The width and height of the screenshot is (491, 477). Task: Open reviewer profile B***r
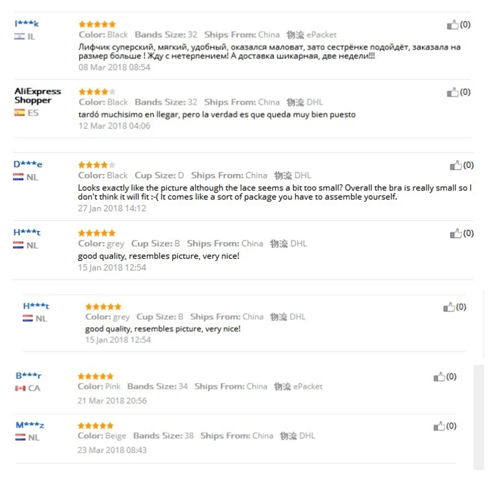click(x=28, y=375)
